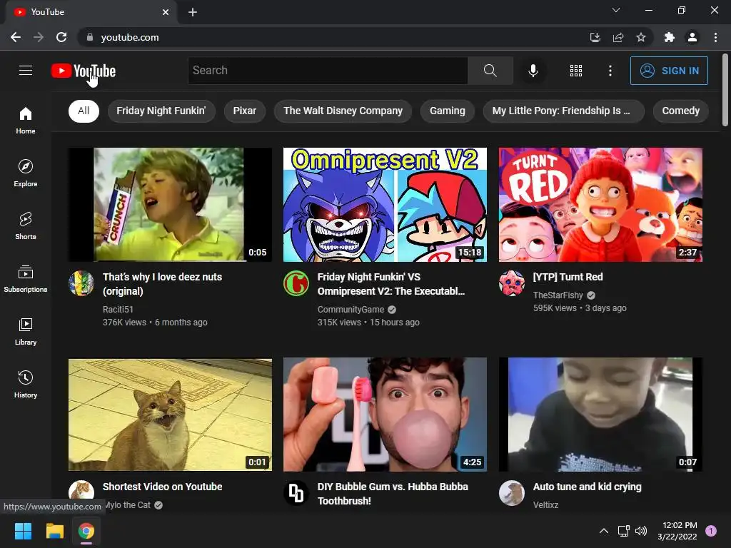The width and height of the screenshot is (731, 548).
Task: Click browser forward arrow
Action: coord(39,37)
